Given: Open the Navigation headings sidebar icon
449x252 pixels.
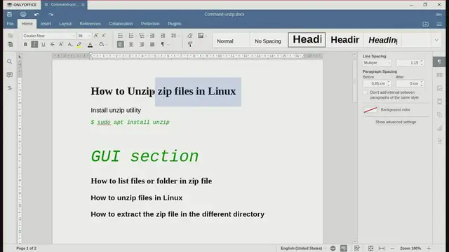Looking at the screenshot, I should tap(9, 88).
